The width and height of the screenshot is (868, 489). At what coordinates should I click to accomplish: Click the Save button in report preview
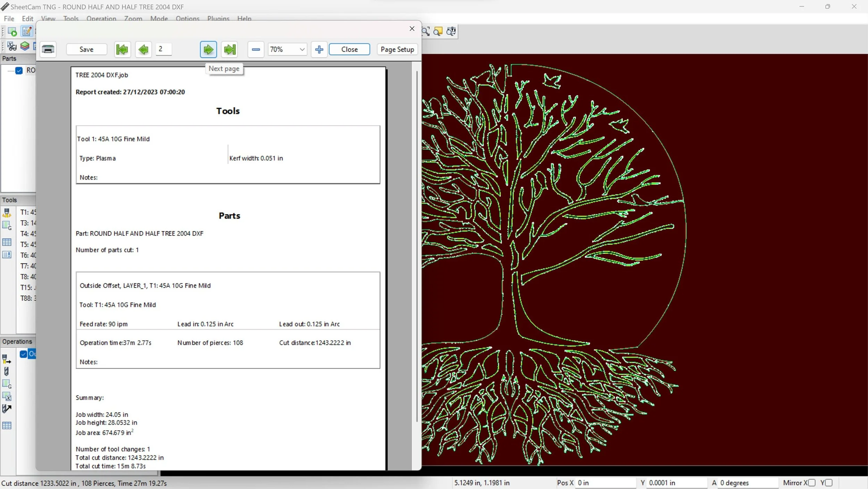(x=86, y=49)
